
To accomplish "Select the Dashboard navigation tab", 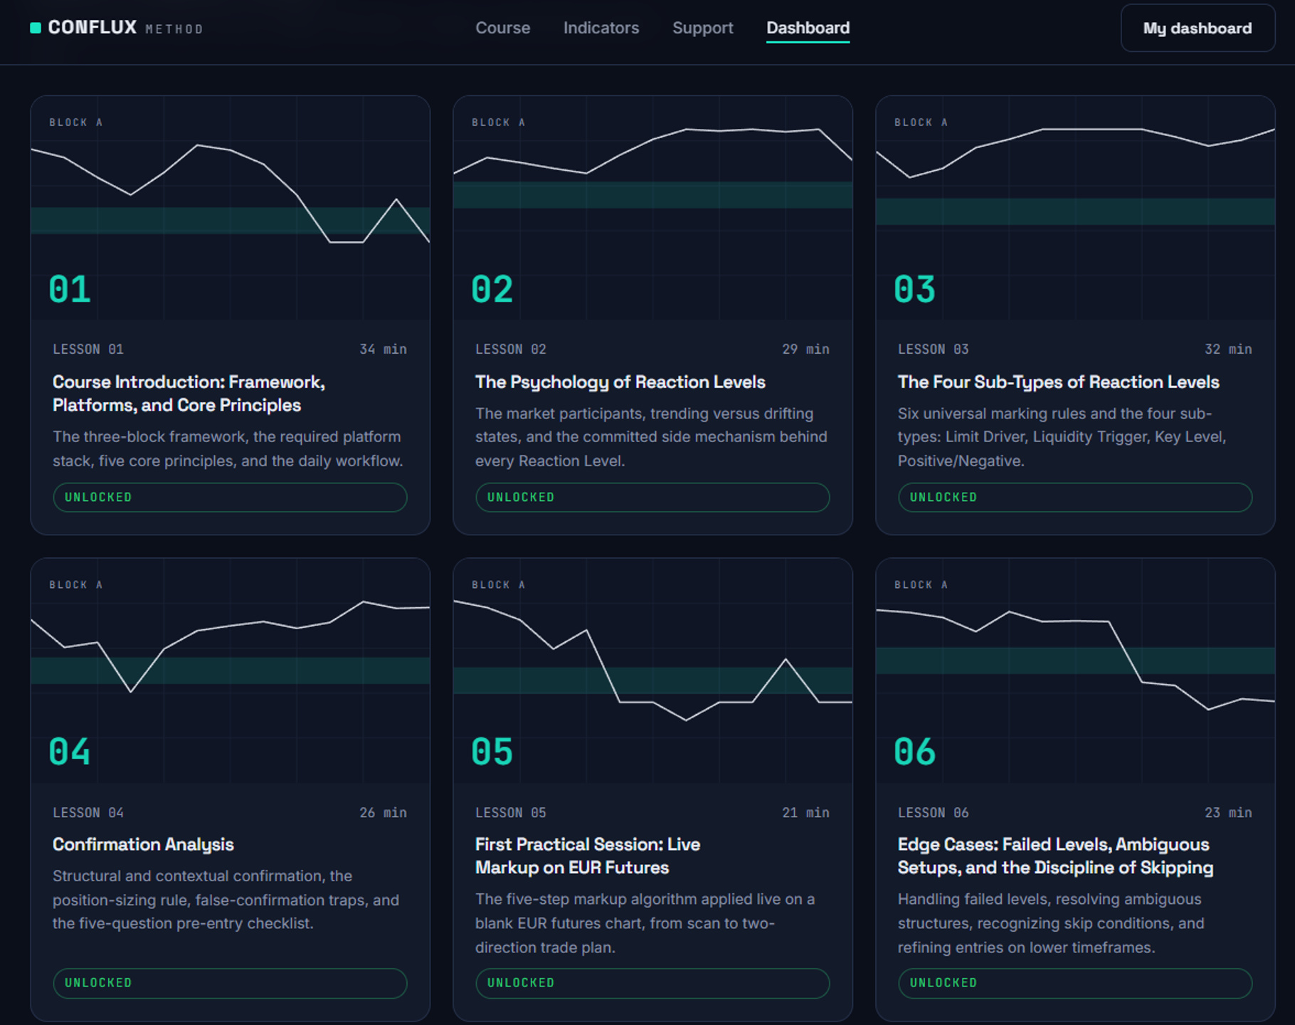I will pyautogui.click(x=808, y=28).
